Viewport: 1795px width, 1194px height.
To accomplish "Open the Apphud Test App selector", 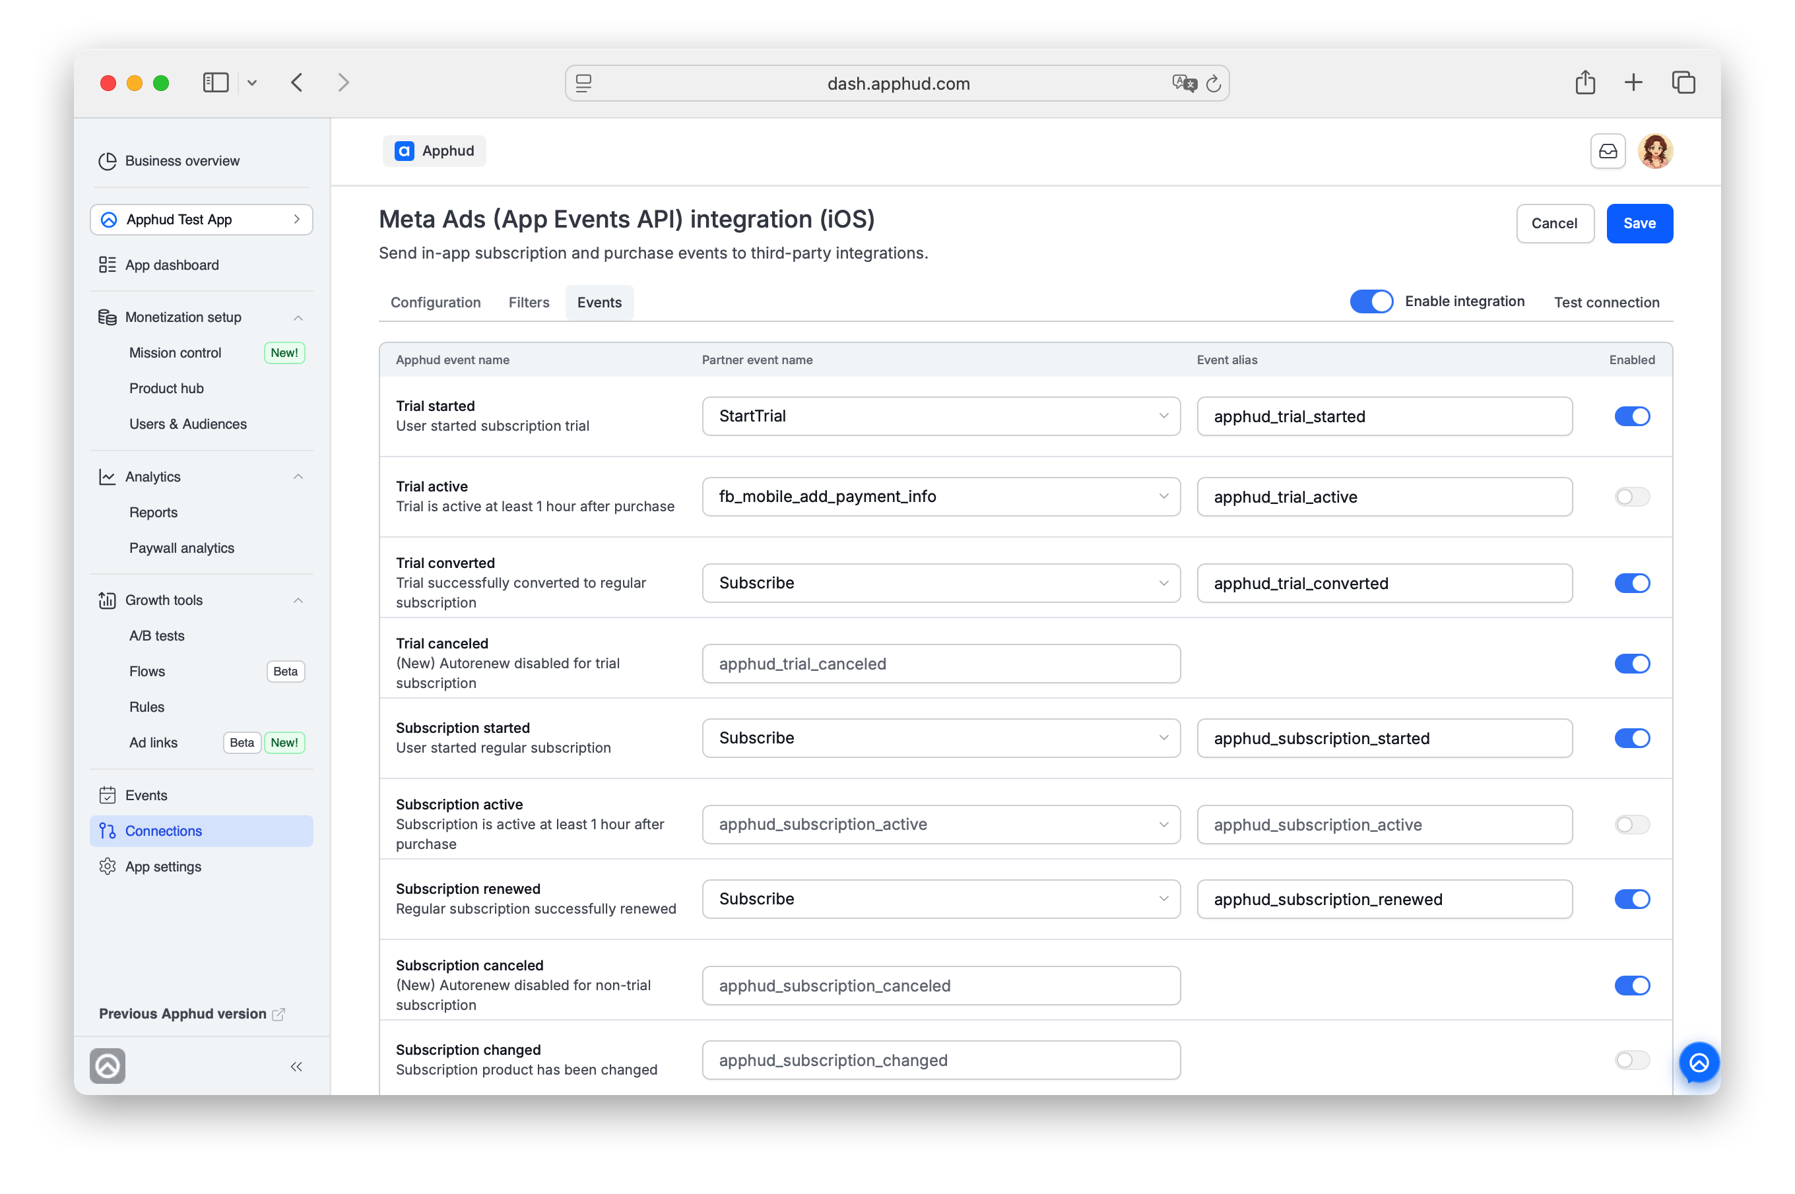I will click(201, 219).
